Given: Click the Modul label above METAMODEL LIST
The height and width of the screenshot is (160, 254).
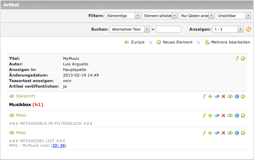Looking at the screenshot, I should coord(21,133).
